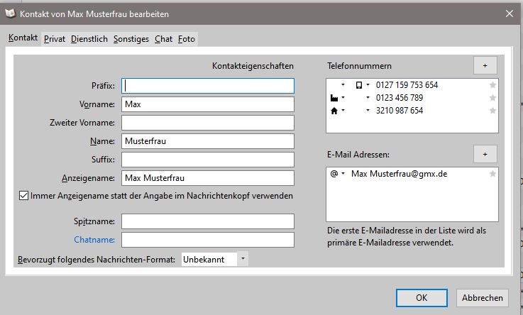Open the Sonstiges tab
Screen dimensions: 523x315
(x=131, y=39)
